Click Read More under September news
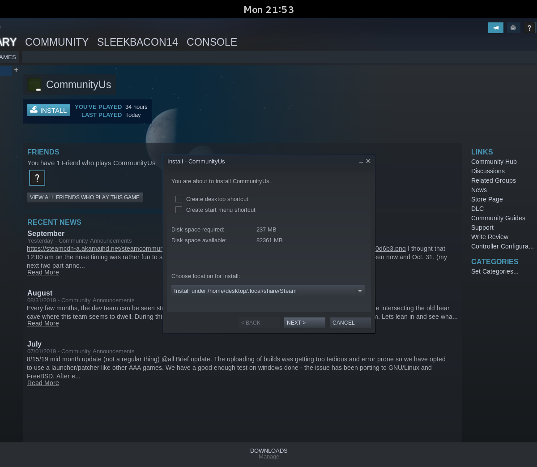This screenshot has width=537, height=467. click(43, 272)
